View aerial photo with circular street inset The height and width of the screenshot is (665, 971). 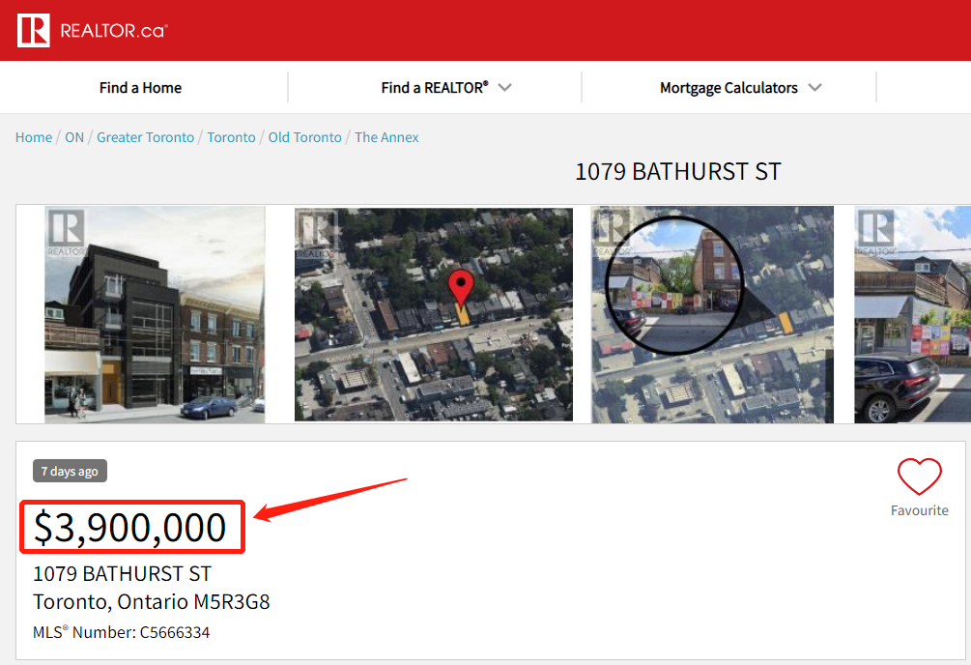(x=713, y=315)
